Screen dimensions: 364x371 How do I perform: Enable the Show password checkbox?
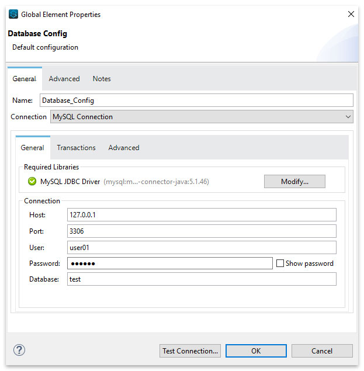[x=280, y=263]
